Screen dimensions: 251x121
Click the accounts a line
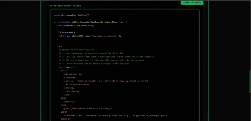pos(69,102)
